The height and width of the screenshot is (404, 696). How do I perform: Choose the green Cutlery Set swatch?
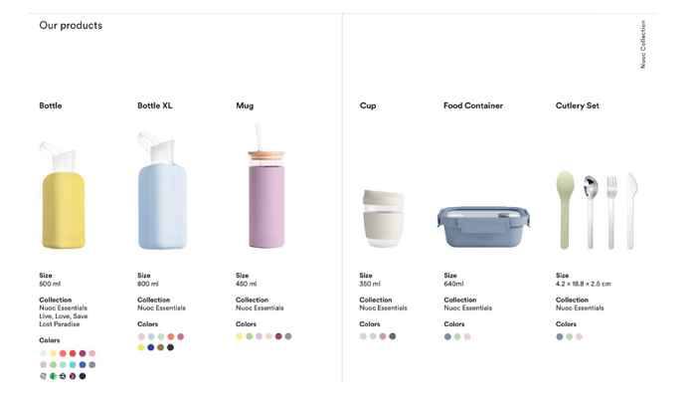point(569,337)
